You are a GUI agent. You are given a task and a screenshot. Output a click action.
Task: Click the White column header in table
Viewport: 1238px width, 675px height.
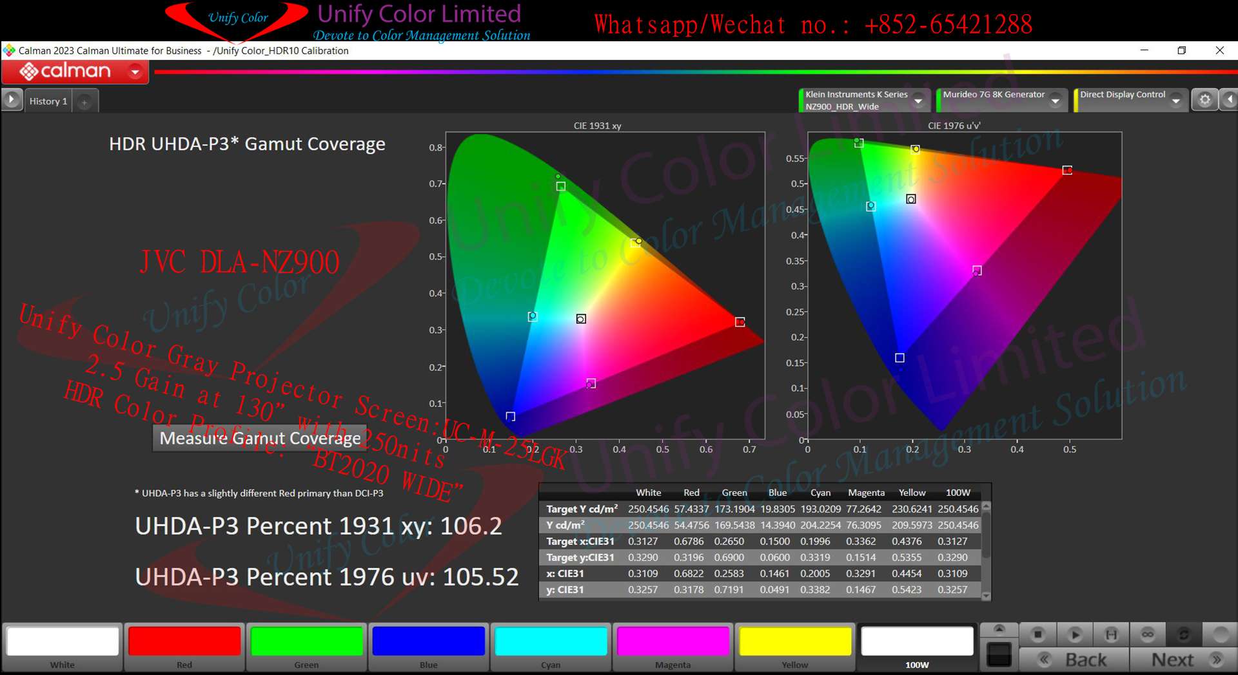pos(648,492)
